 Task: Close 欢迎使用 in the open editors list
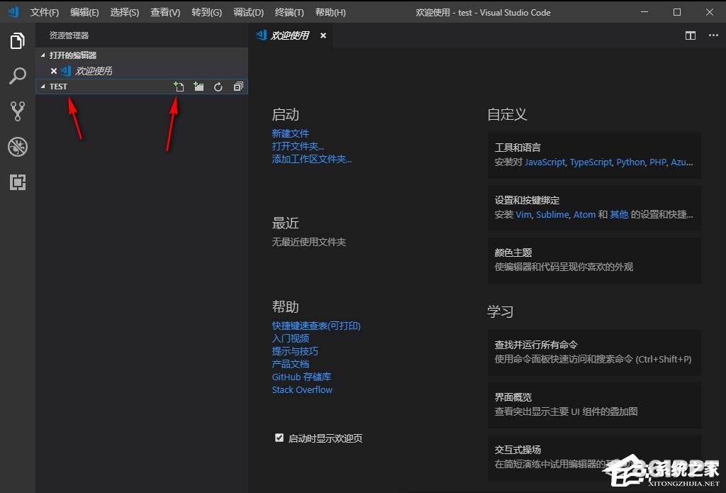tap(54, 71)
